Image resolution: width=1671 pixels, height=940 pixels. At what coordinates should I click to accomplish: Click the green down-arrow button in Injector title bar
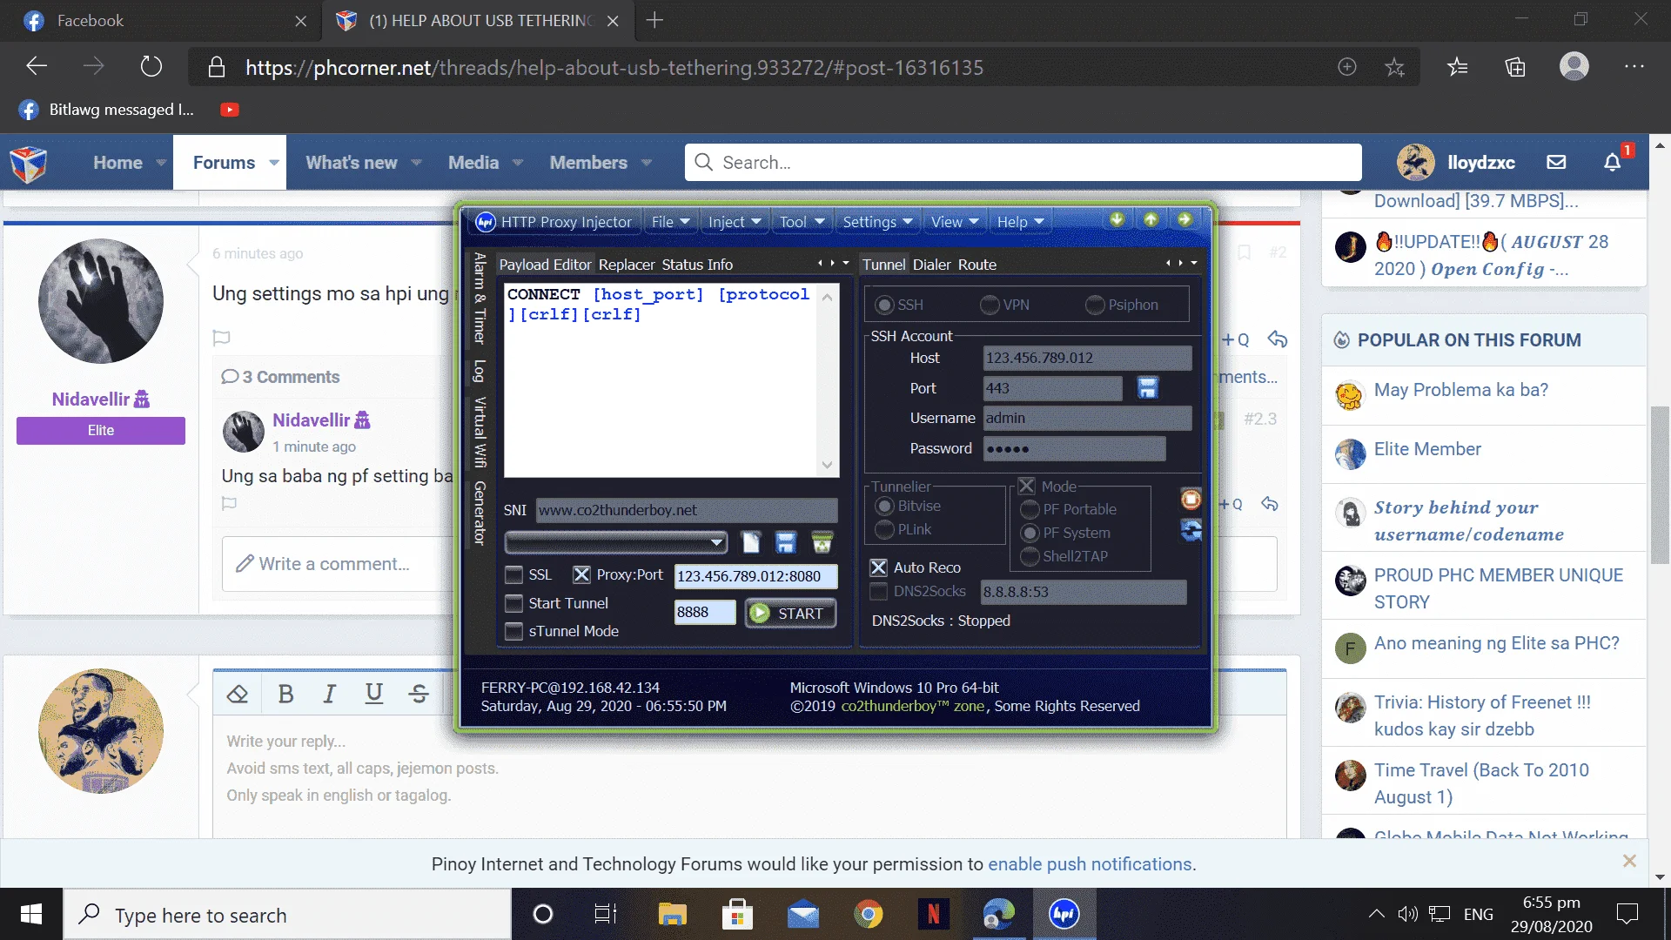(1117, 219)
